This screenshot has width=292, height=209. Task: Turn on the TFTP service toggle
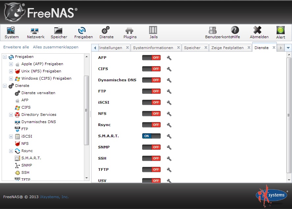(151, 170)
